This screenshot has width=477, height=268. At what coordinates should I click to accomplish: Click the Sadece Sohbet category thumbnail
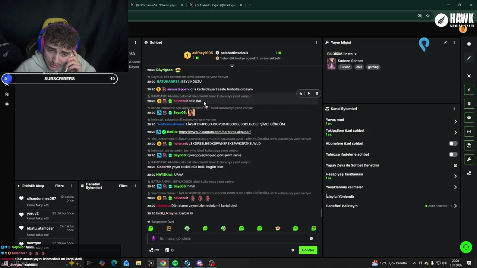(331, 64)
